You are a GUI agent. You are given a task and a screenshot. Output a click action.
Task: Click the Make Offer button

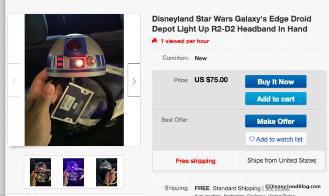[275, 121]
